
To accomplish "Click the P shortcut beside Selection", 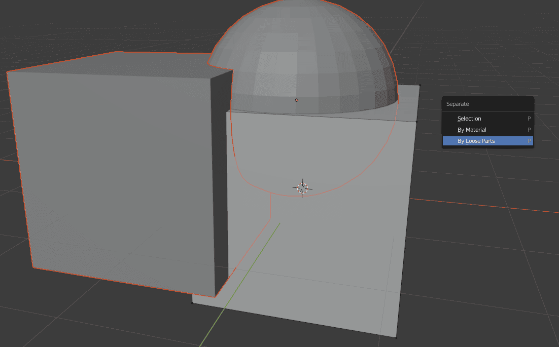I will 529,118.
